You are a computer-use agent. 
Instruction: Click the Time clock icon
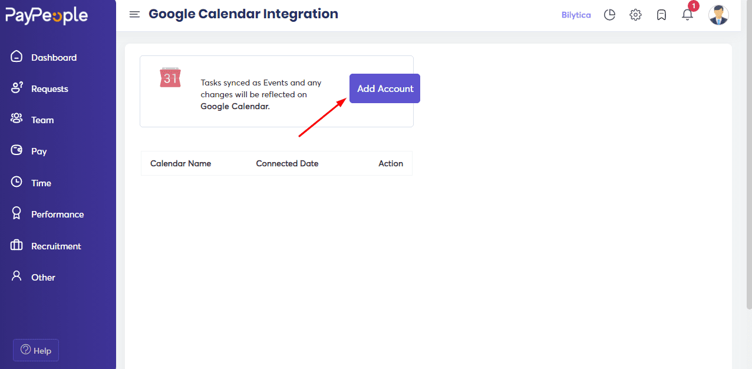tap(17, 182)
